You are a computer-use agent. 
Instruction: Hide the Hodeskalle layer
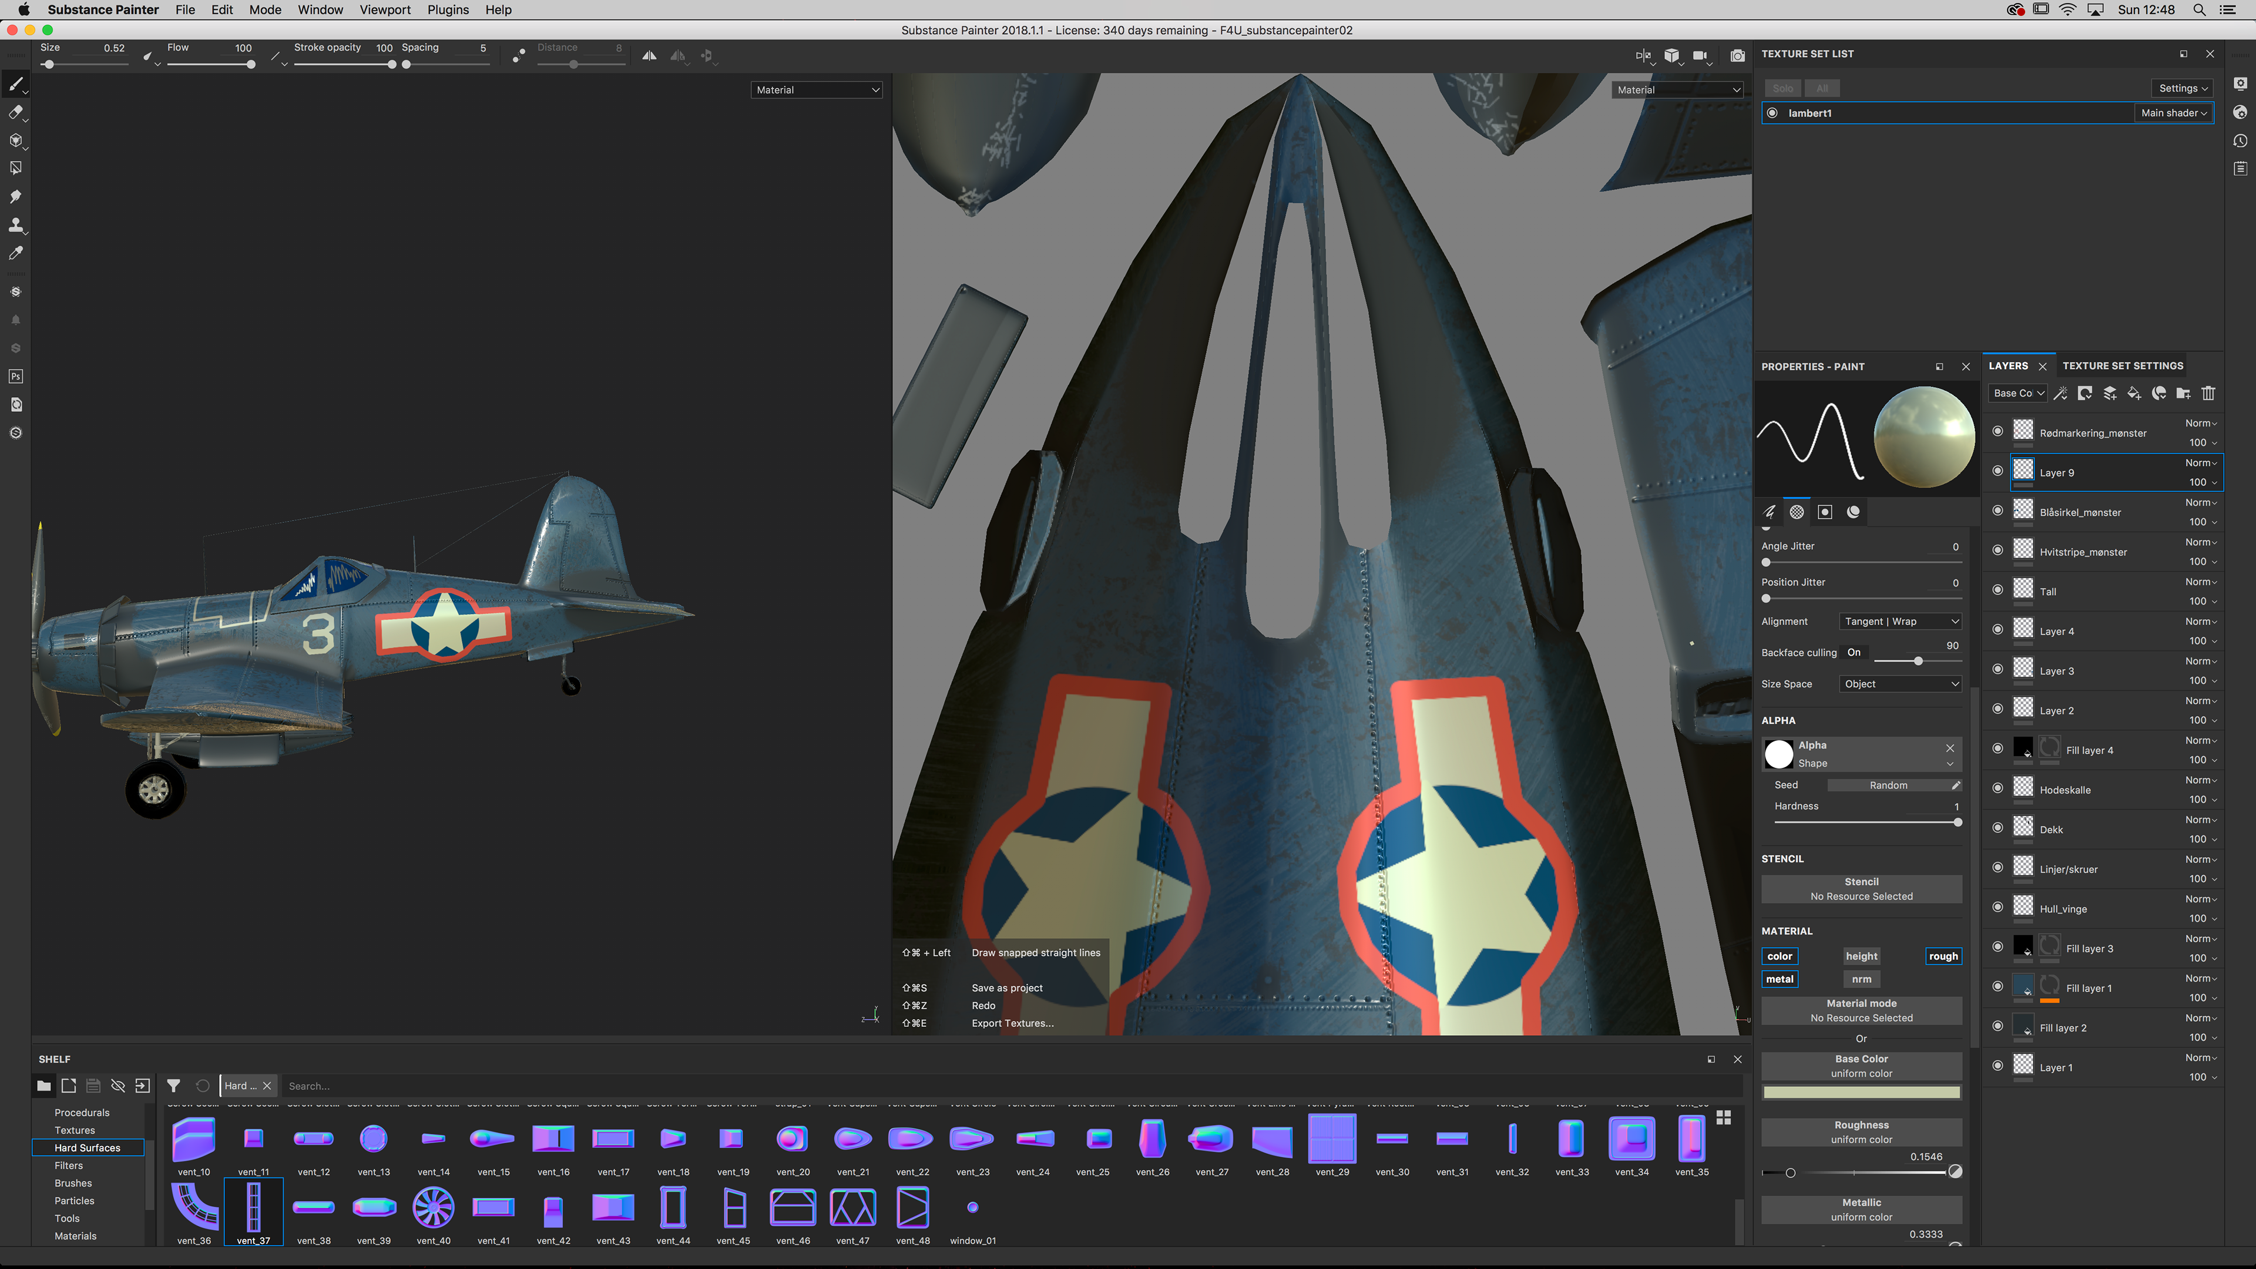pyautogui.click(x=1997, y=787)
